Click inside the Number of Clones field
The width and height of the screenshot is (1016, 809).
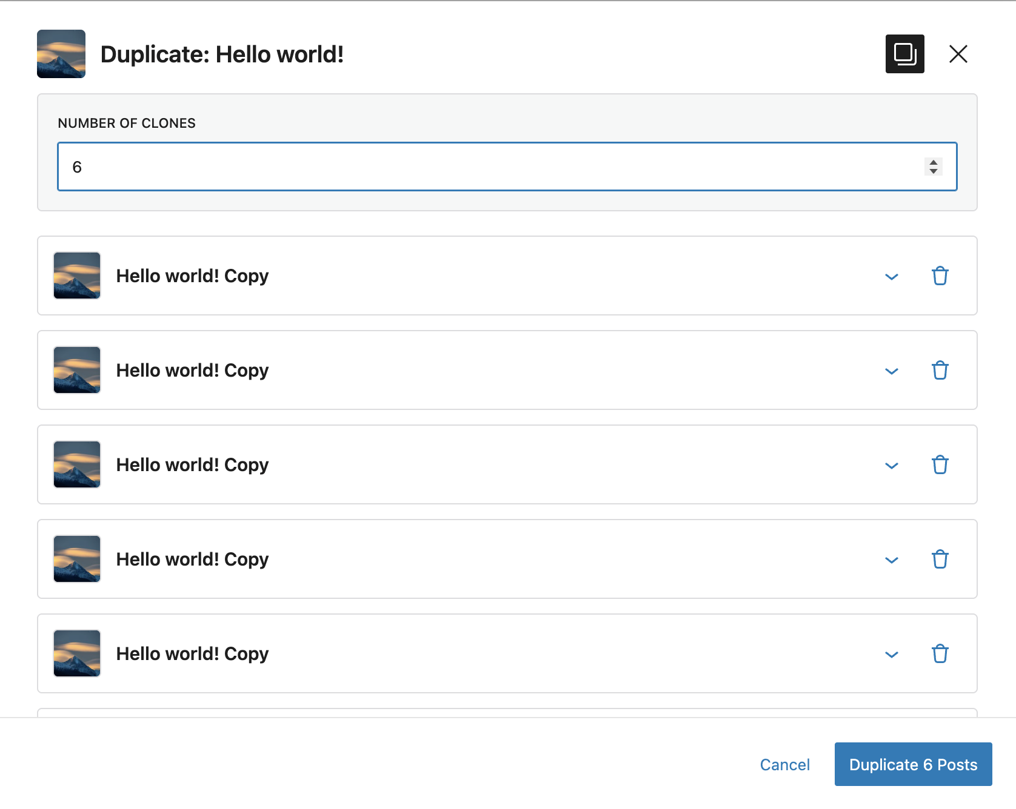(424, 166)
